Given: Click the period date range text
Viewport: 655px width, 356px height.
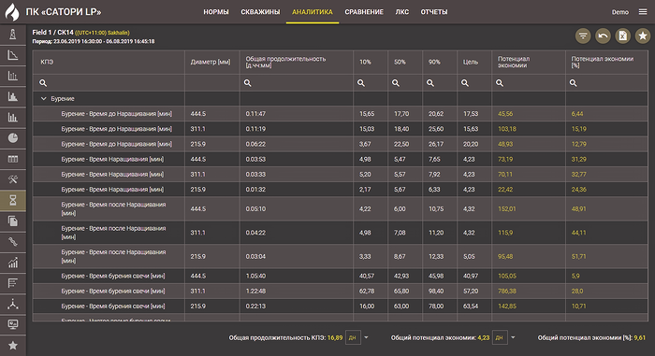Looking at the screenshot, I should 94,41.
